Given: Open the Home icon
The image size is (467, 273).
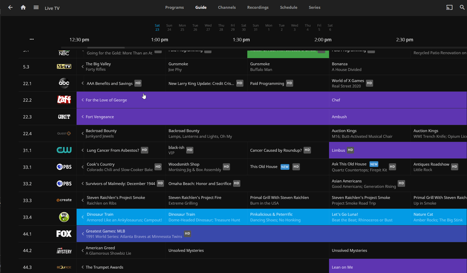Looking at the screenshot, I should coord(23,8).
